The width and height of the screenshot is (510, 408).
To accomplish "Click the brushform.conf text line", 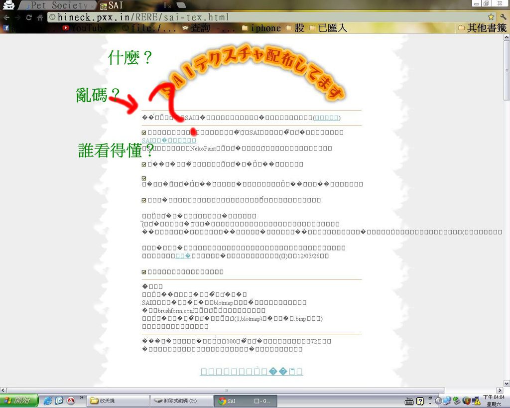I will [204, 311].
